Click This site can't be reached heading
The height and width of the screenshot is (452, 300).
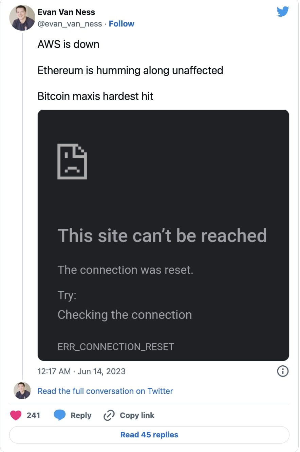pos(162,236)
